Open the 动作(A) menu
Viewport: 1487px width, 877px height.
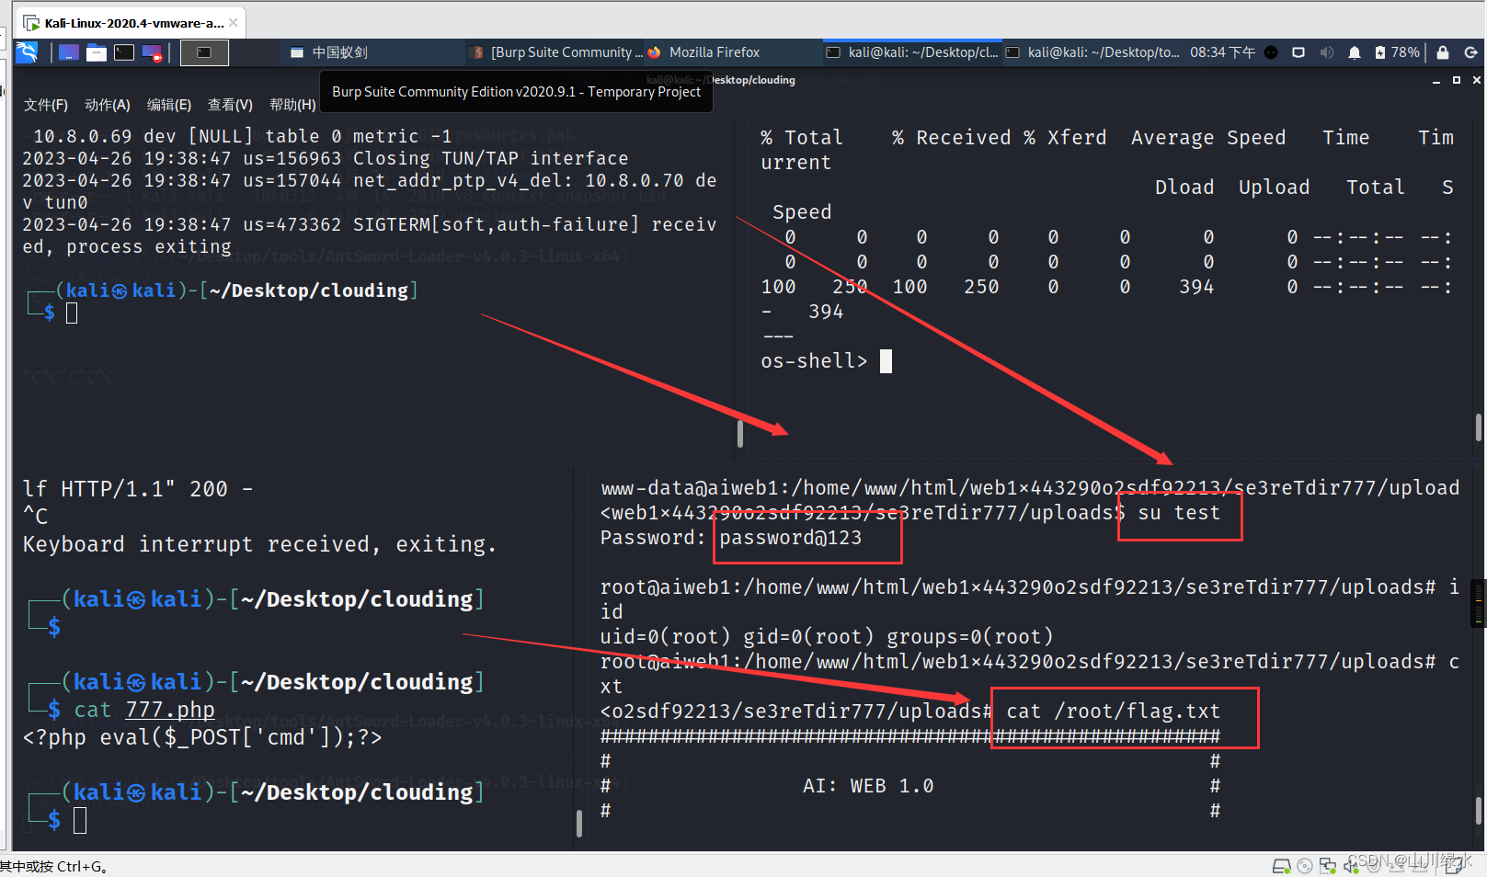(x=108, y=105)
